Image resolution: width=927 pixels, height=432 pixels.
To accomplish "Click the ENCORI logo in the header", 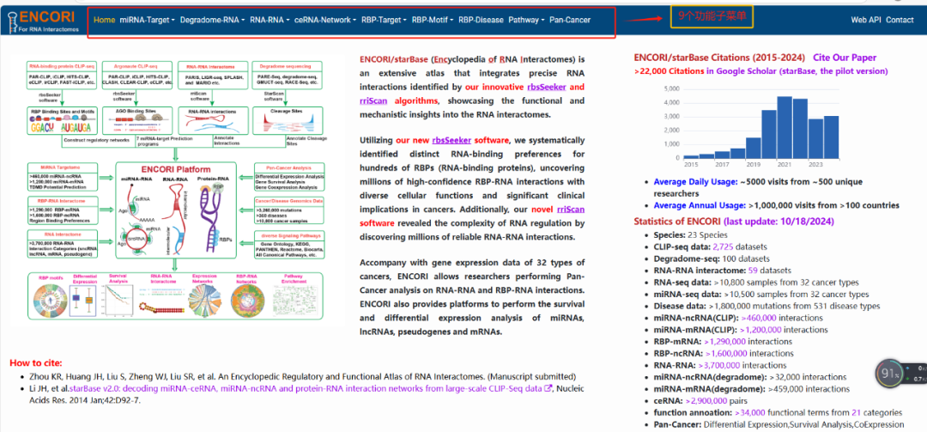I will (43, 21).
